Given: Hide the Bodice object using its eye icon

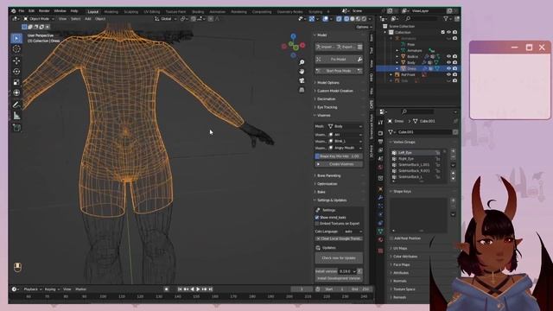Looking at the screenshot, I should [x=448, y=56].
